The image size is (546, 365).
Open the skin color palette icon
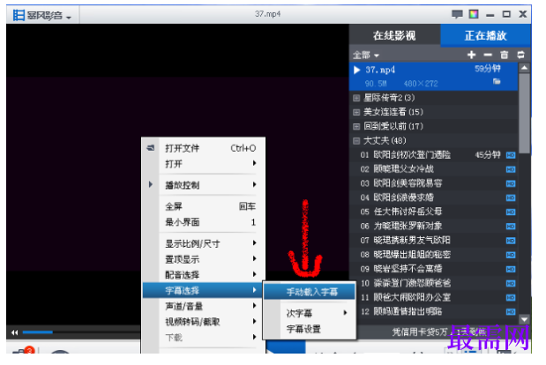tap(474, 14)
